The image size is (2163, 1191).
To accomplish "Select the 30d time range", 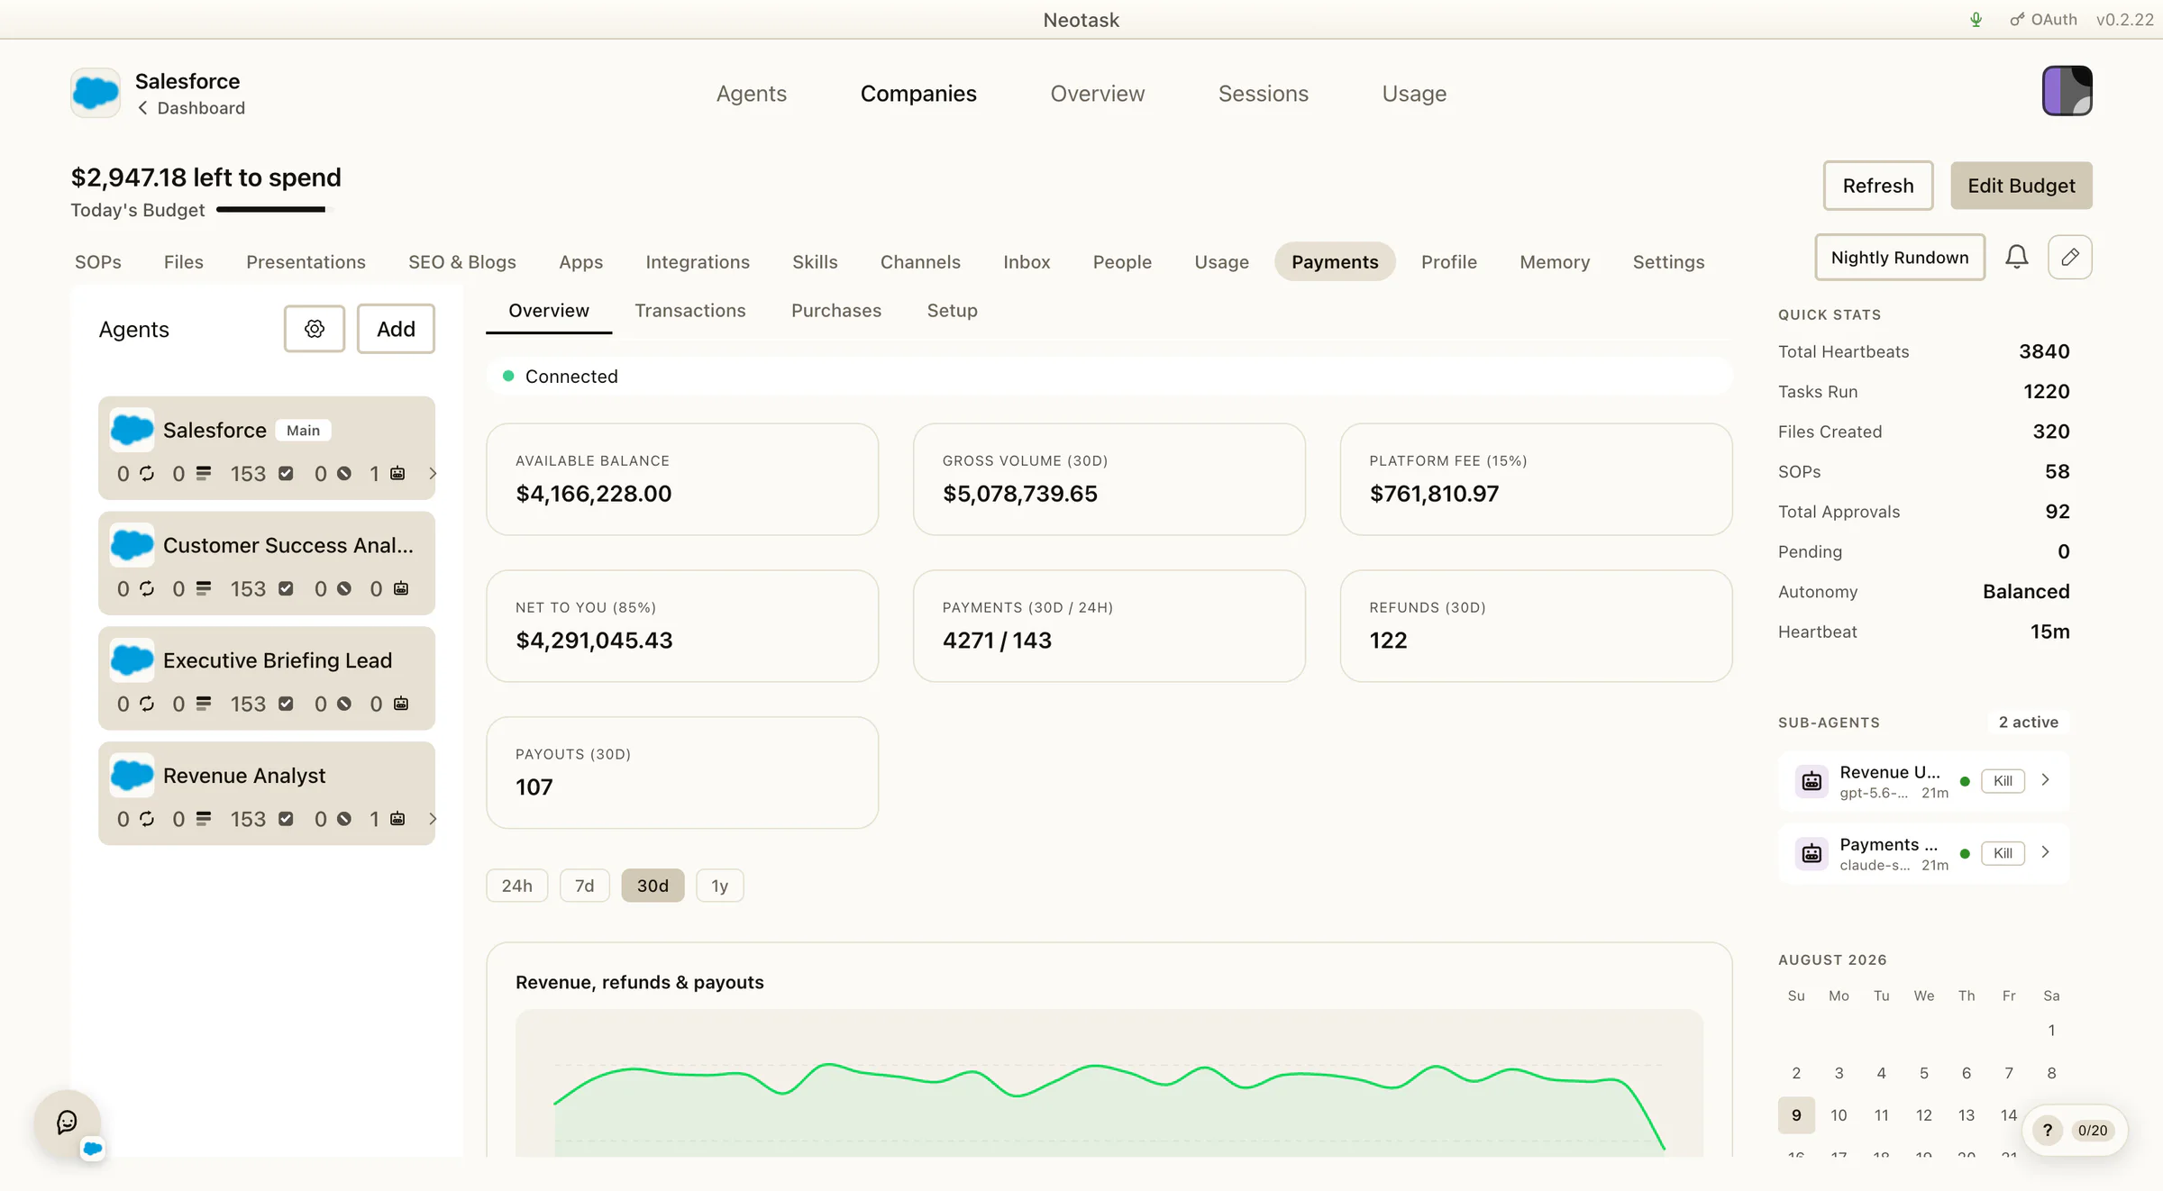I will pos(653,886).
